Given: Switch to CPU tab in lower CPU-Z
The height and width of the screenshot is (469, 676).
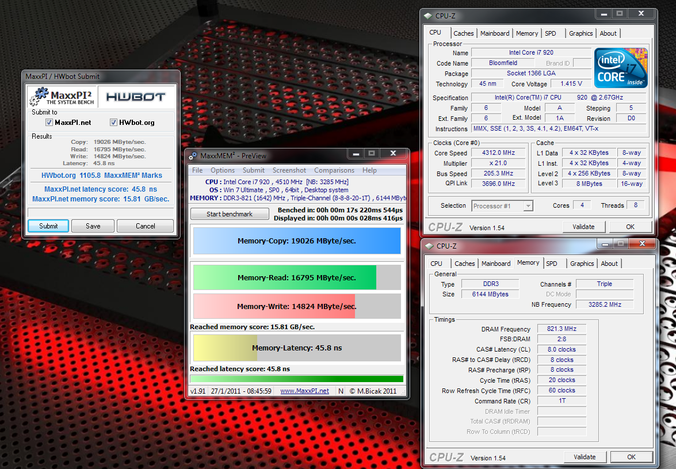Looking at the screenshot, I should [436, 264].
